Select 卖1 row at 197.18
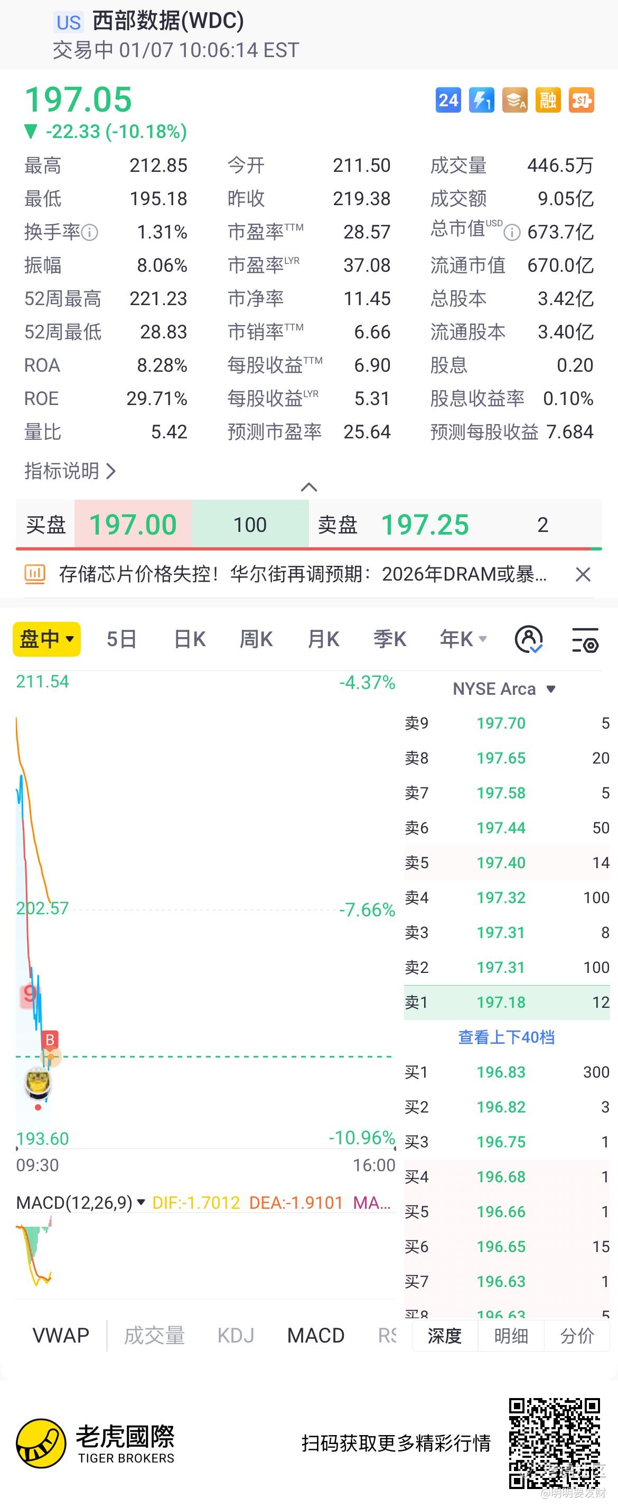Screen dimensions: 618x1507 click(507, 1002)
